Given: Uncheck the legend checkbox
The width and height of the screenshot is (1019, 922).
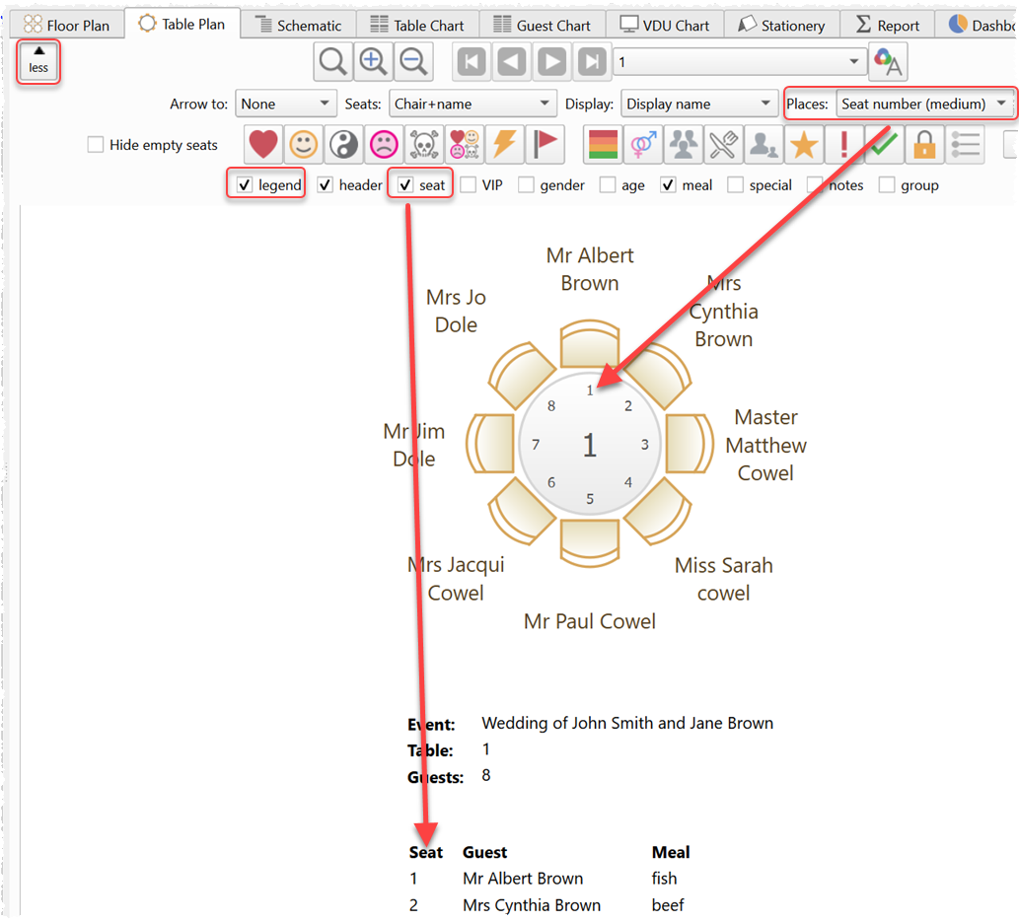Looking at the screenshot, I should [x=245, y=185].
